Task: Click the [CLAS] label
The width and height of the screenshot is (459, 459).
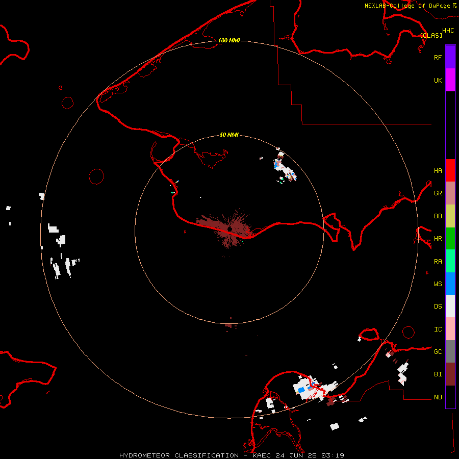Action: (431, 35)
